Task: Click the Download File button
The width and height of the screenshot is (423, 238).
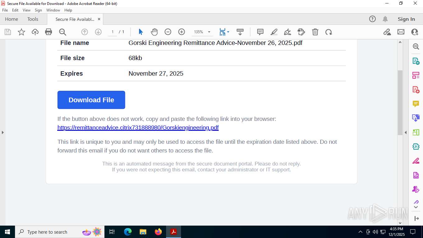Action: pos(91,100)
